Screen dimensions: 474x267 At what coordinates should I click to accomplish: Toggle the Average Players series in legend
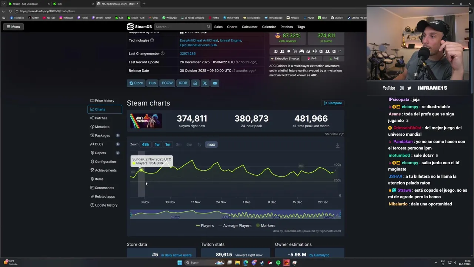click(235, 225)
